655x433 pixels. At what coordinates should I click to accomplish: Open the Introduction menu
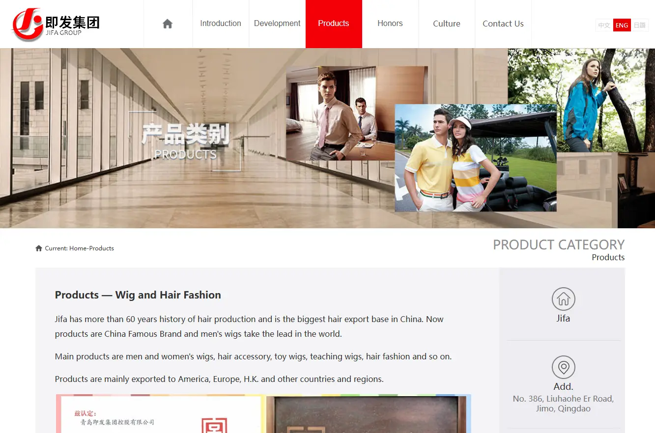pyautogui.click(x=221, y=24)
